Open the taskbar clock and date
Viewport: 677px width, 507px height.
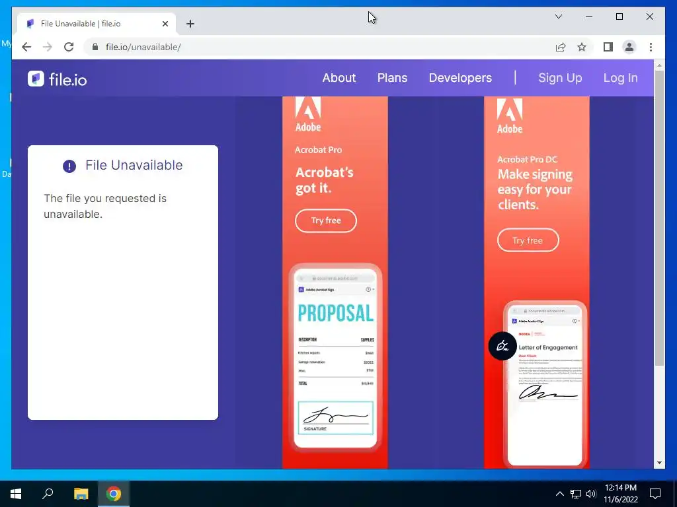[x=620, y=494]
